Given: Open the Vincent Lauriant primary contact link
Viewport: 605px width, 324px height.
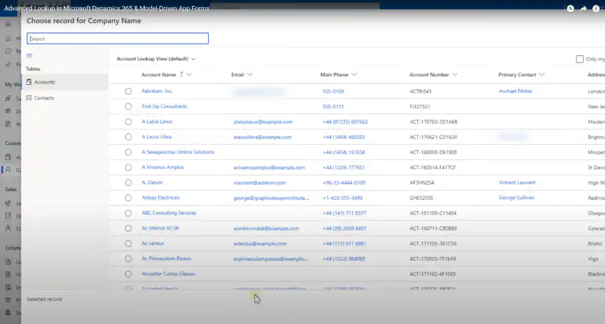Looking at the screenshot, I should pos(517,183).
